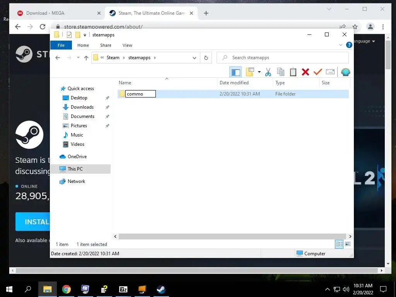
Task: Switch to Large icons view button
Action: 348,244
